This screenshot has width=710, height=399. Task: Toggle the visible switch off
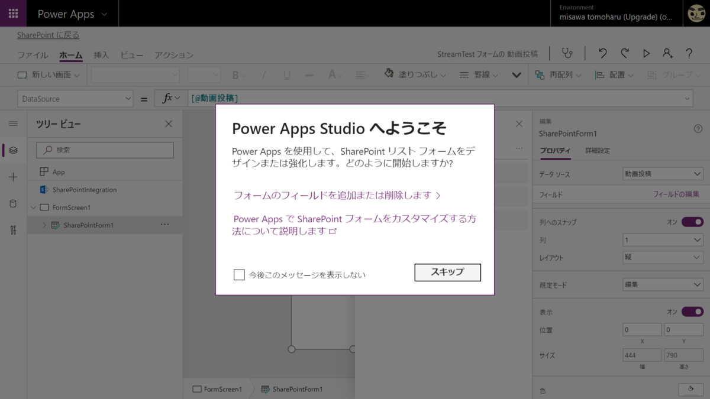point(692,312)
